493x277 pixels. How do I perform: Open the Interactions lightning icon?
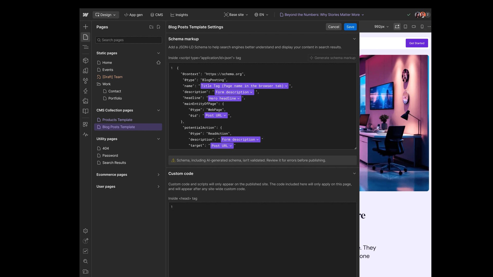[x=86, y=91]
